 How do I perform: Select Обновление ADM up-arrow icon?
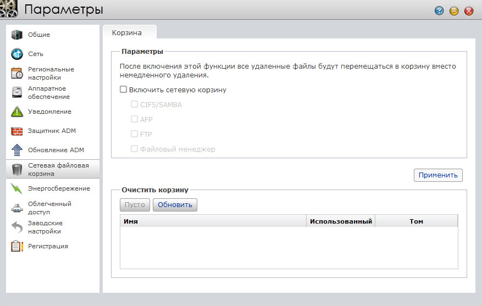(17, 150)
